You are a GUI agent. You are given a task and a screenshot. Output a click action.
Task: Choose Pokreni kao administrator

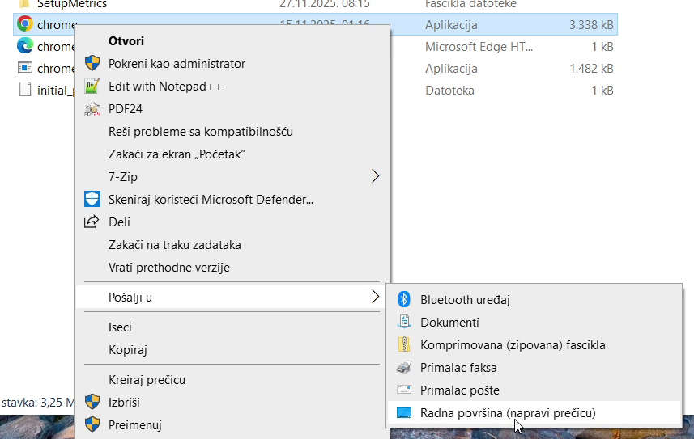tap(177, 63)
